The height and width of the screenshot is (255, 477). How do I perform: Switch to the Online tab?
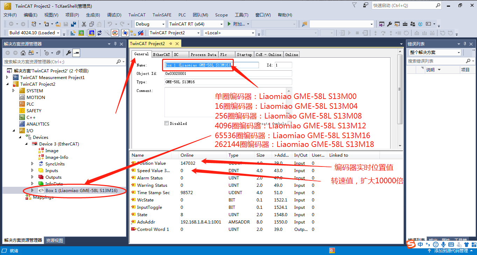tap(292, 55)
